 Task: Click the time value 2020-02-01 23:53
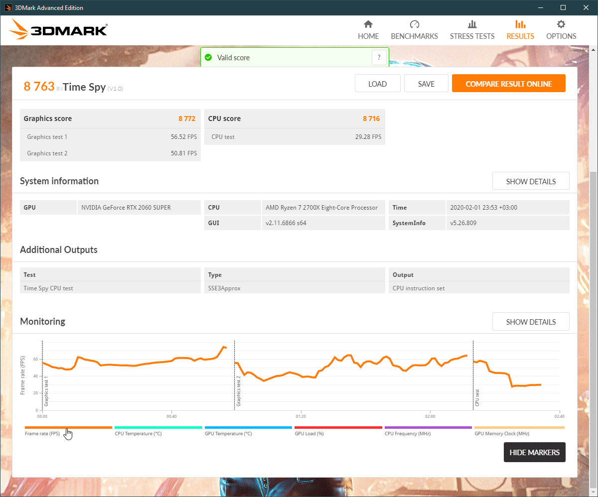coord(483,208)
